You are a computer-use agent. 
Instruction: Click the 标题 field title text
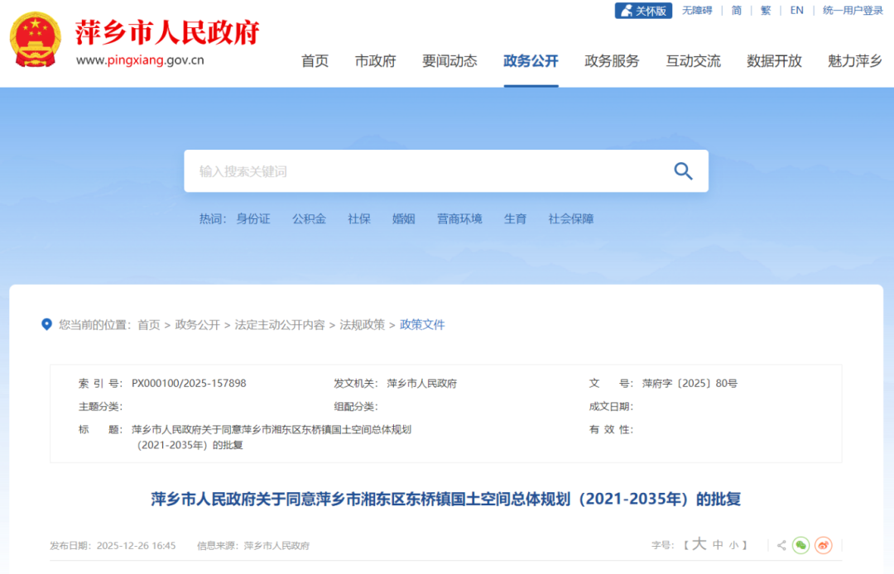pyautogui.click(x=272, y=438)
